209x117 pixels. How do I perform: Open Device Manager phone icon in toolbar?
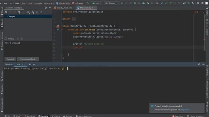[x=188, y=3]
